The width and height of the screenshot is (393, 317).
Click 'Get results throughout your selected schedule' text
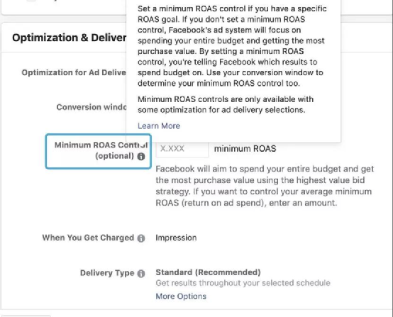pyautogui.click(x=243, y=283)
